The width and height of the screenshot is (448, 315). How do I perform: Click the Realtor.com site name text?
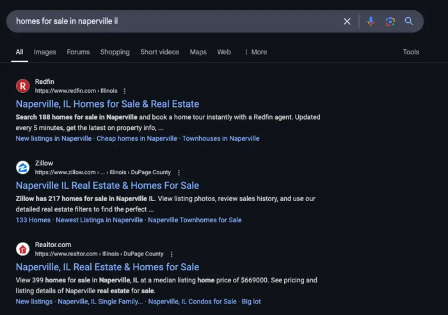(53, 245)
